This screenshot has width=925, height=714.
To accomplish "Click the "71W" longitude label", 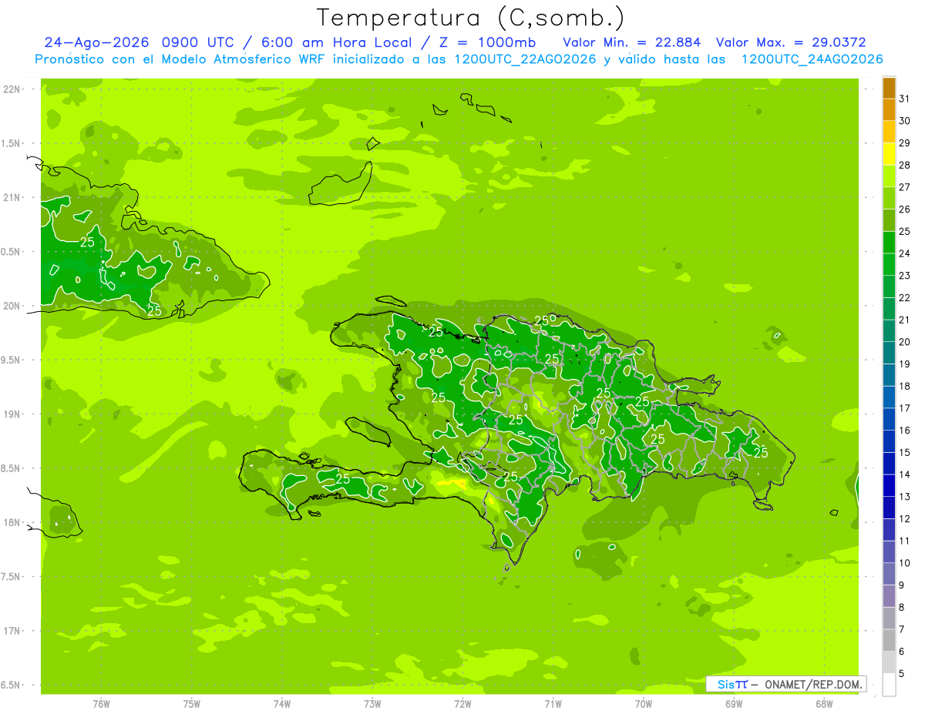I will pyautogui.click(x=553, y=703).
